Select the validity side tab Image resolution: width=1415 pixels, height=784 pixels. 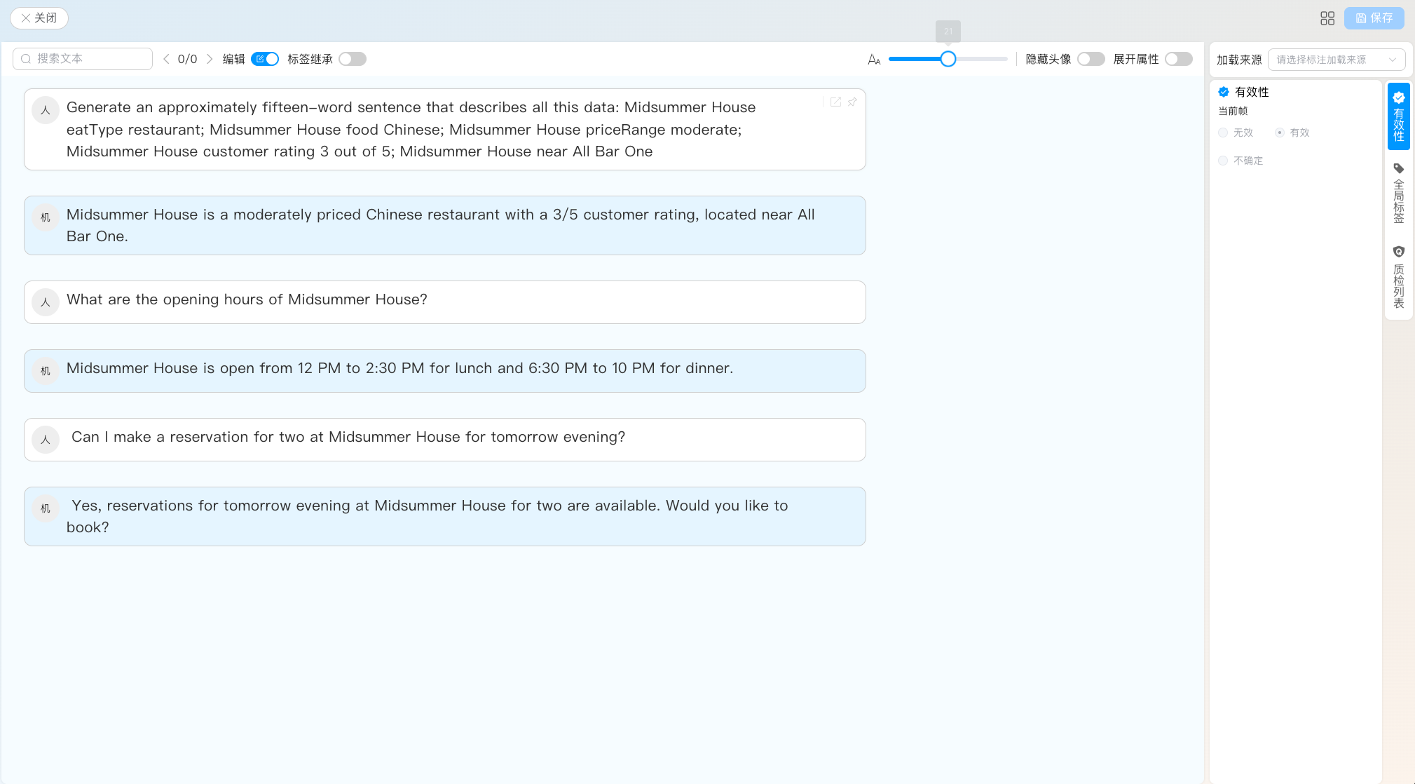1399,116
